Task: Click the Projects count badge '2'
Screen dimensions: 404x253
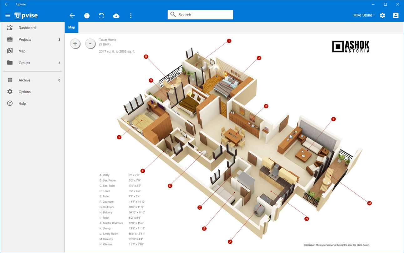Action: [59, 40]
